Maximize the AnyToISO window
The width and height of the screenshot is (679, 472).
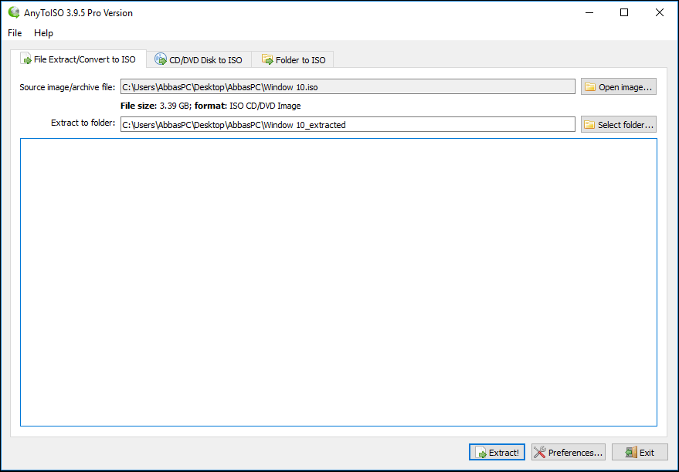click(x=624, y=12)
